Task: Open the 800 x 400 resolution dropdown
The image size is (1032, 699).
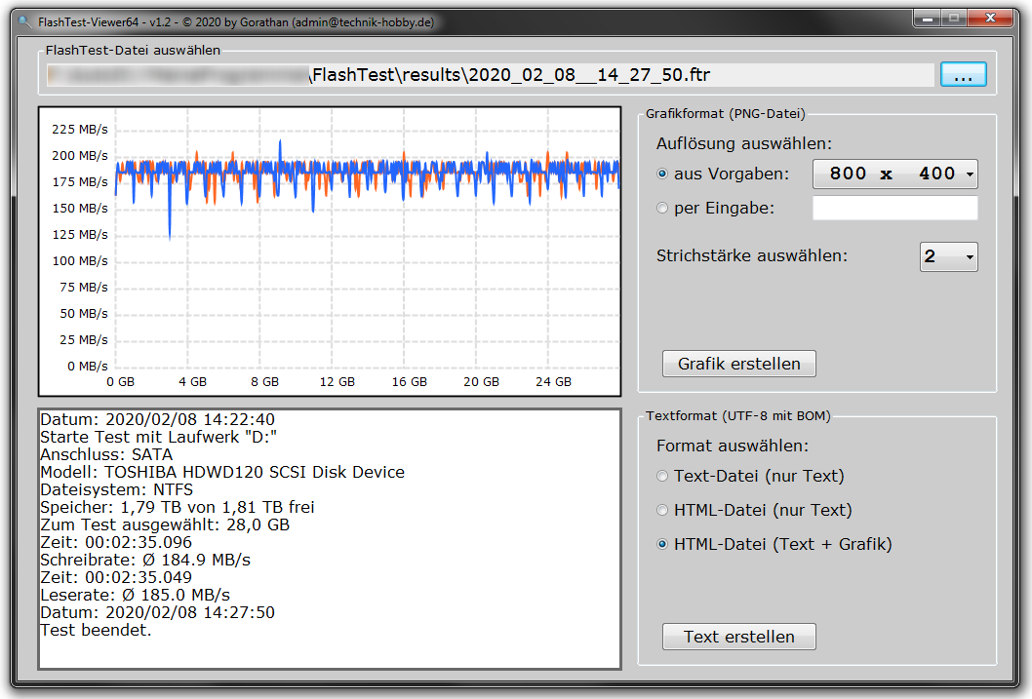Action: point(894,174)
